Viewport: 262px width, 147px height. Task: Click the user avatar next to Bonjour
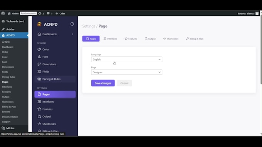click(x=257, y=13)
